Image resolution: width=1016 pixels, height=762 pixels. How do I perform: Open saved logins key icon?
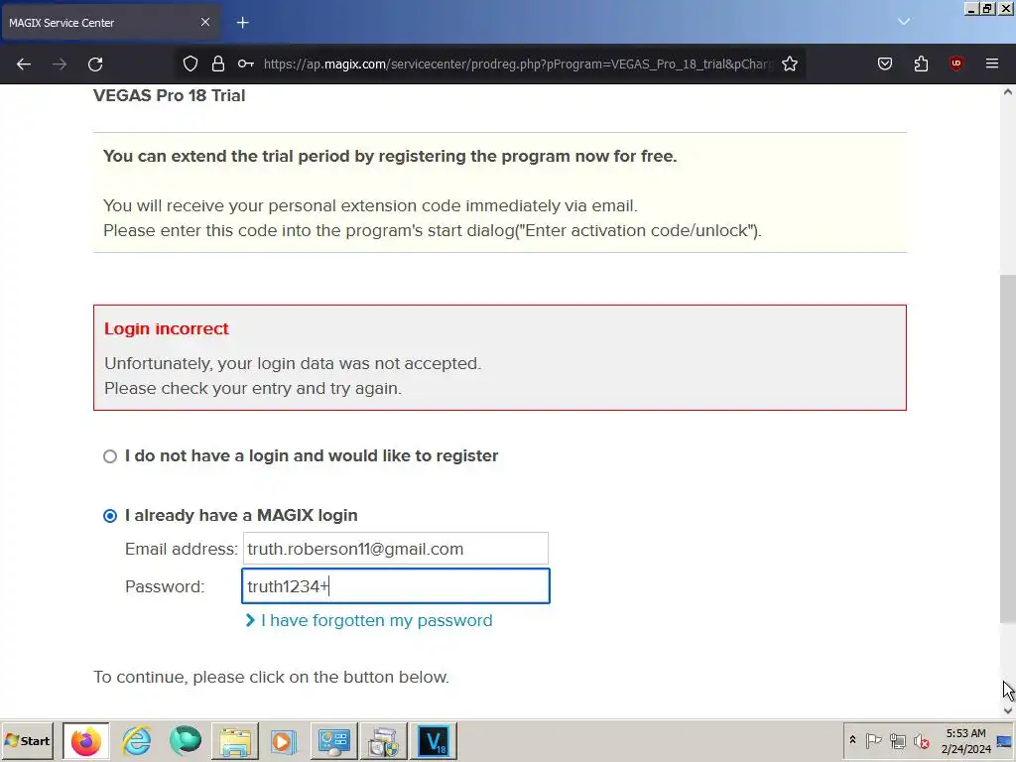[x=246, y=63]
